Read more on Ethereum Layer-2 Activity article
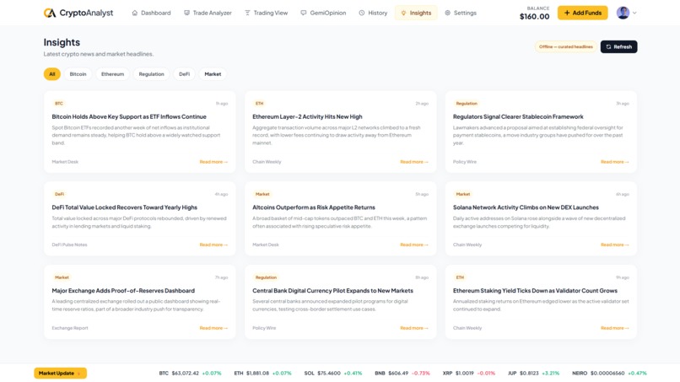Image resolution: width=680 pixels, height=382 pixels. click(x=414, y=162)
